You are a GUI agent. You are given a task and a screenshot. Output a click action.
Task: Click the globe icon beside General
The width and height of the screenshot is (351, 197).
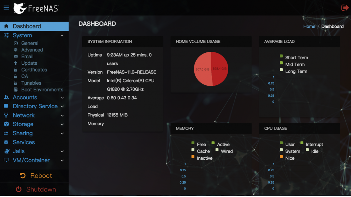click(16, 43)
